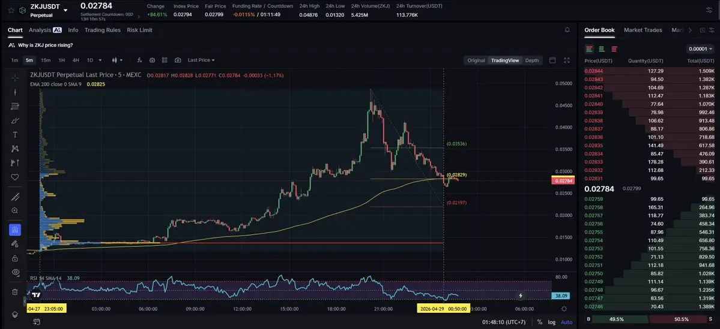Click the zoom in magnifier tool
Viewport: 720px width, 329px height.
14,211
